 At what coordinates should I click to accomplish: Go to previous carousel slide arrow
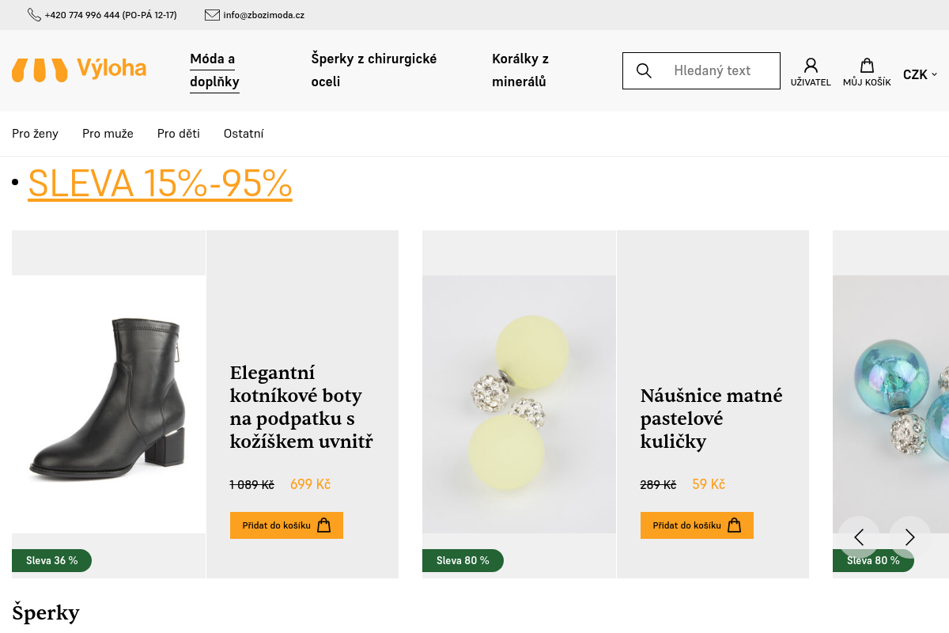click(859, 537)
